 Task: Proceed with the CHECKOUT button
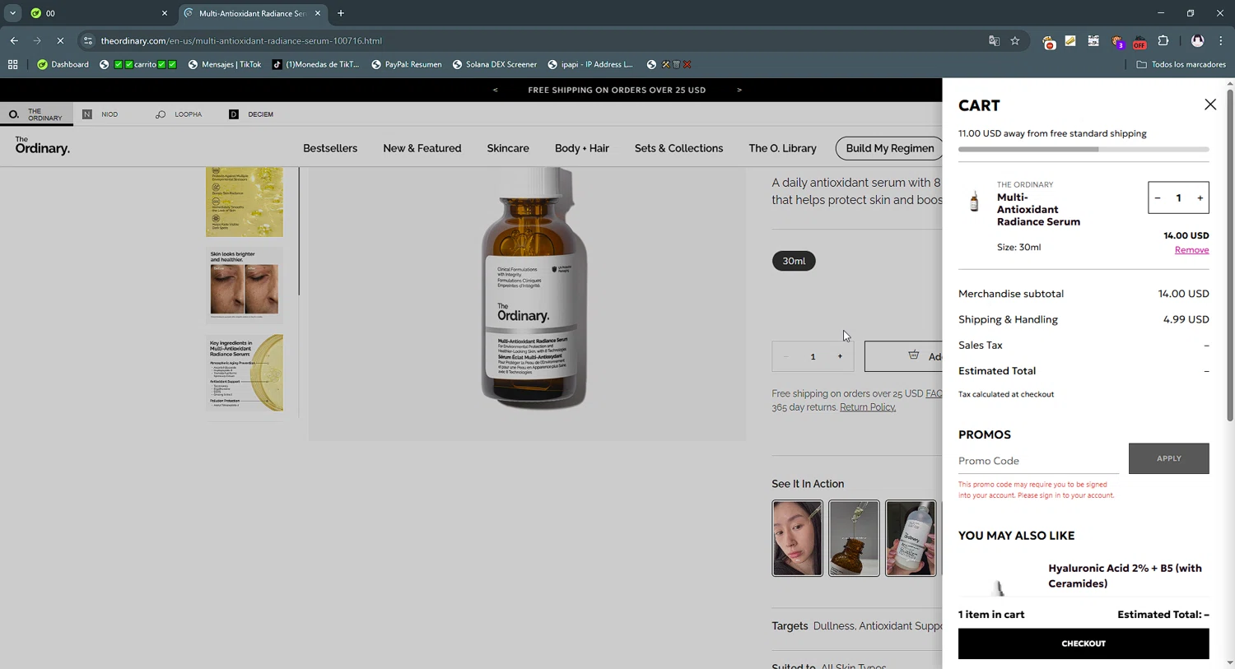pos(1083,643)
